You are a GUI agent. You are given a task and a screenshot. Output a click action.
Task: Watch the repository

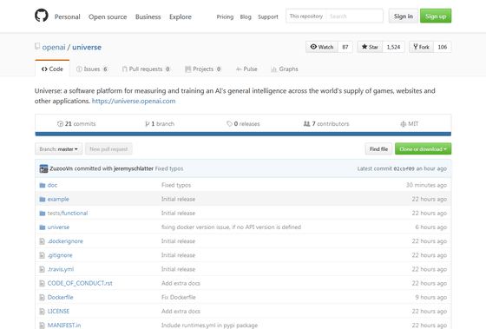322,47
